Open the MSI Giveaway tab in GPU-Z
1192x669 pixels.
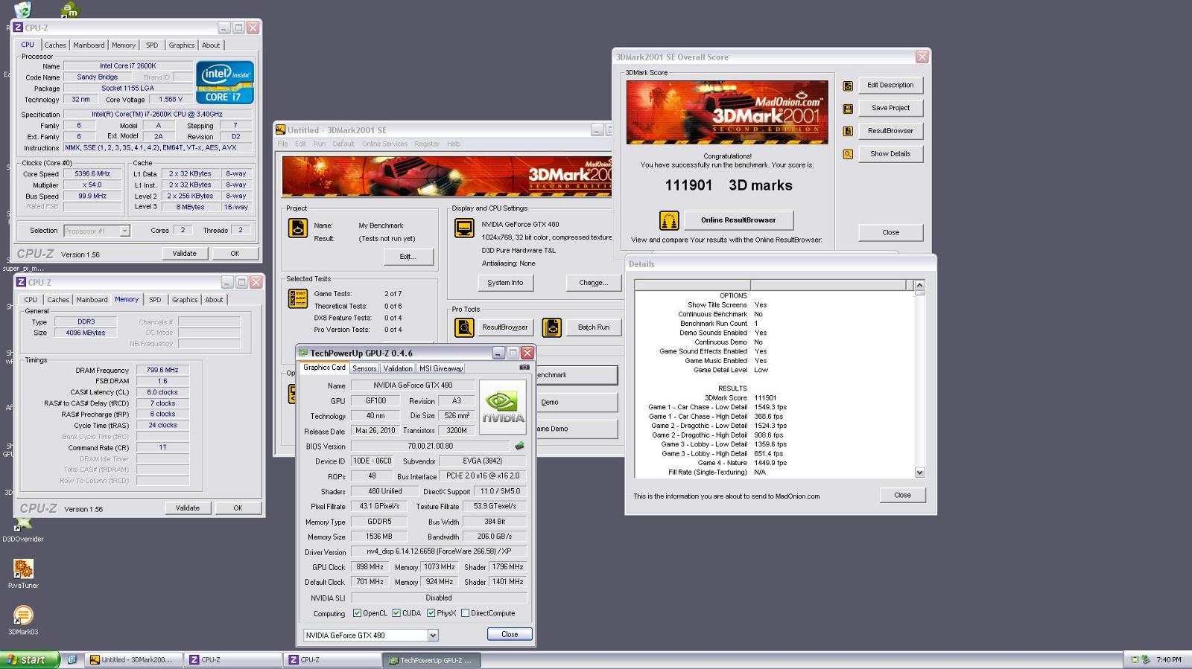tap(441, 369)
